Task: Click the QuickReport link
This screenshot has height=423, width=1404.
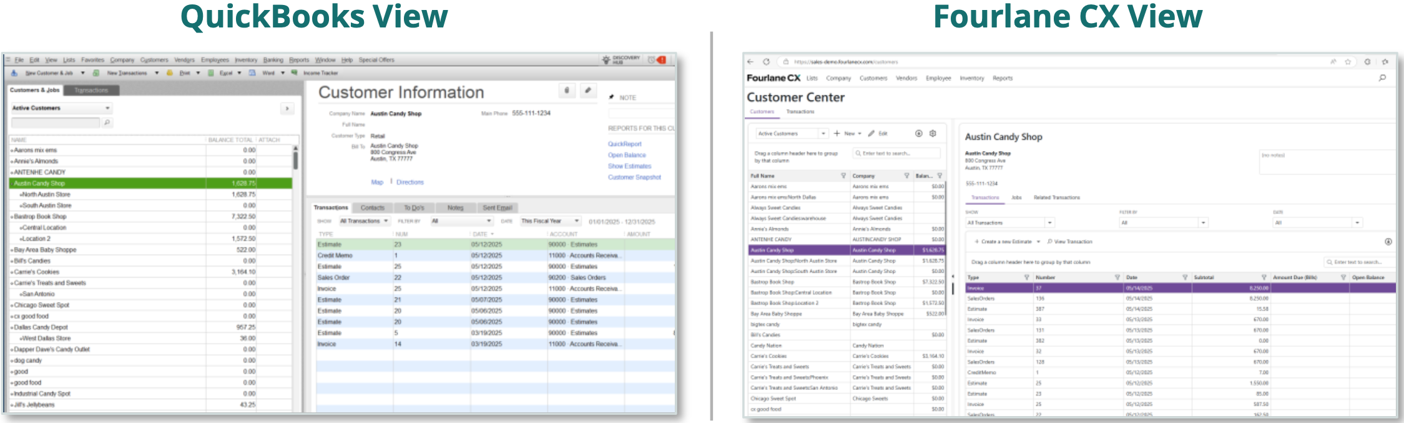Action: click(x=624, y=144)
